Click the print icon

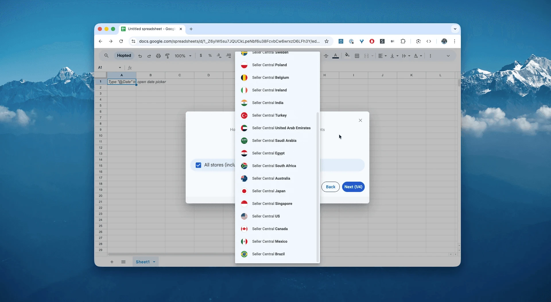(x=158, y=56)
